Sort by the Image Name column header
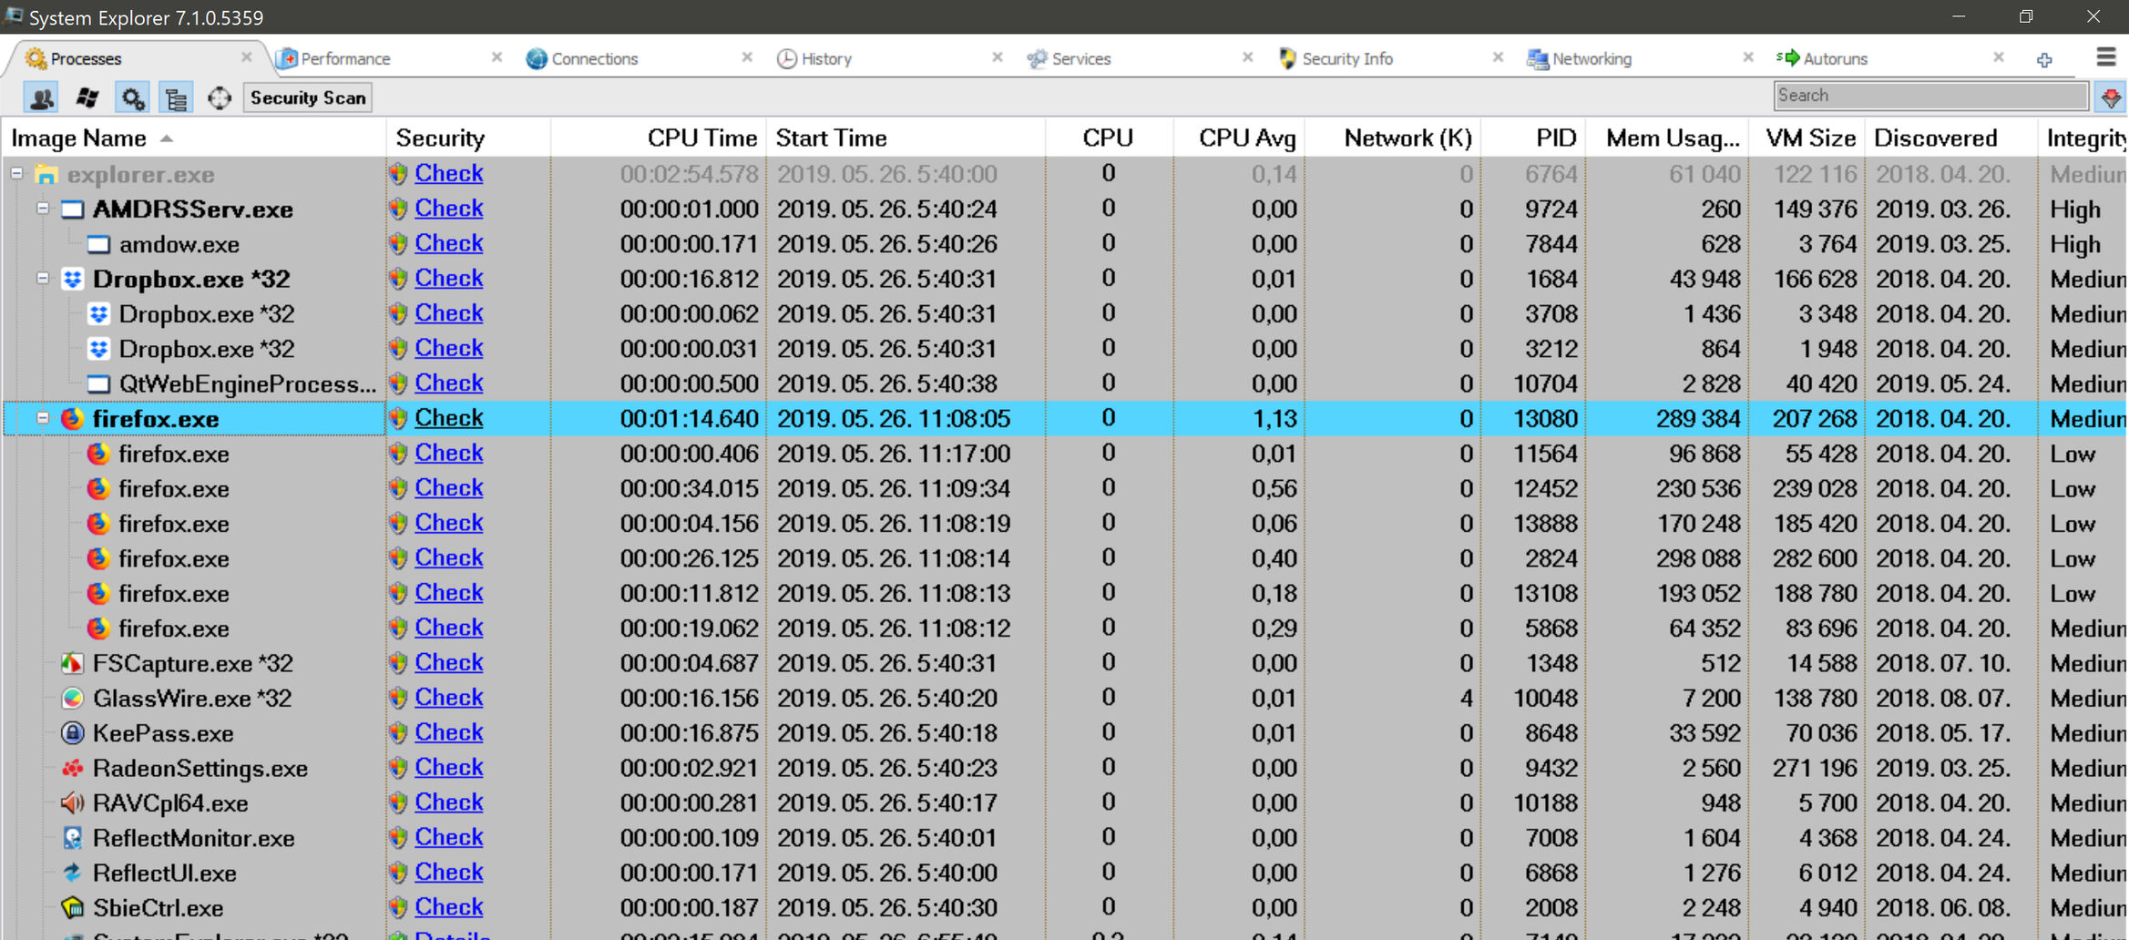Image resolution: width=2129 pixels, height=940 pixels. (193, 138)
